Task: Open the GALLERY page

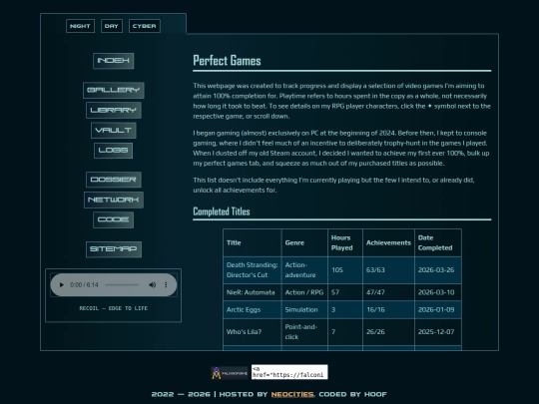Action: (114, 90)
